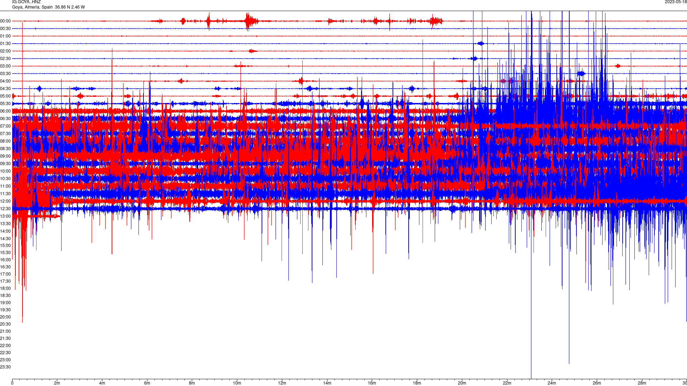687x386 pixels.
Task: Select the 02:30 trace time label
Action: click(x=5, y=59)
